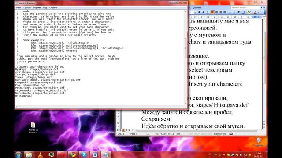This screenshot has height=158, width=282.
Task: Select right alignment in Word toolbar
Action: coord(221,12)
